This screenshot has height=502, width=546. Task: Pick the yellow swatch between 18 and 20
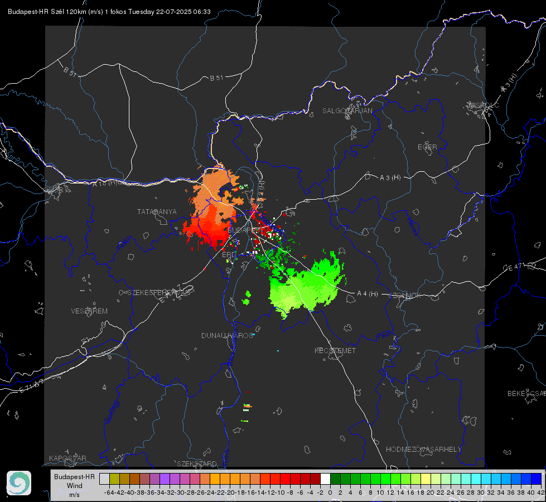426,479
